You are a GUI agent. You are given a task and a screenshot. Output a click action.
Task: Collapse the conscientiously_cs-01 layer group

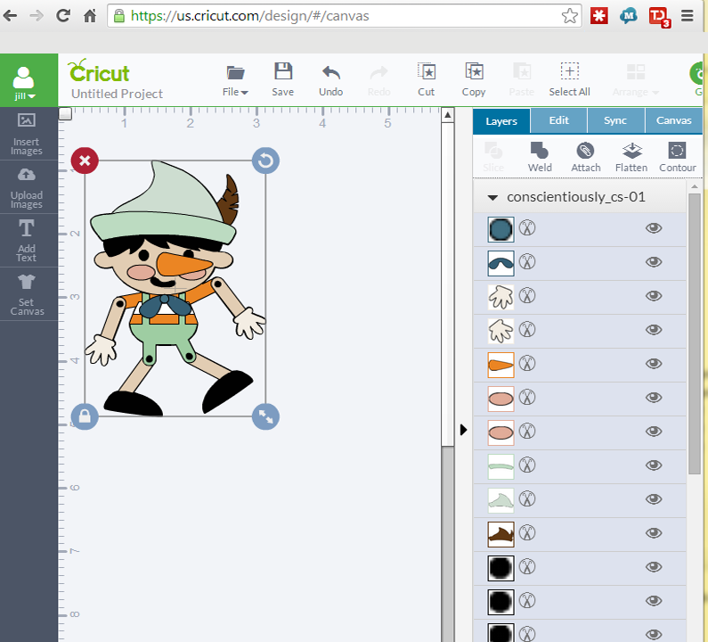(x=492, y=197)
